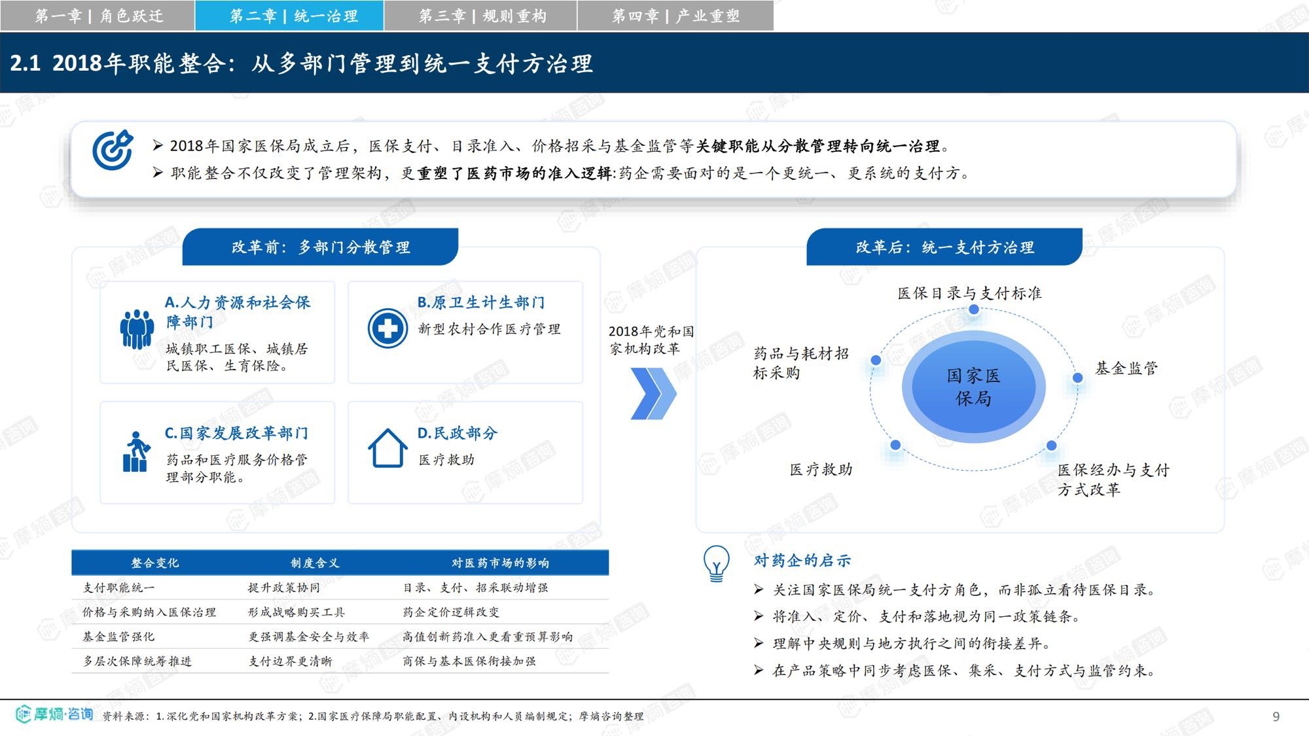Click table cell 多层次保障统筹推进
This screenshot has width=1309, height=736.
pyautogui.click(x=137, y=661)
